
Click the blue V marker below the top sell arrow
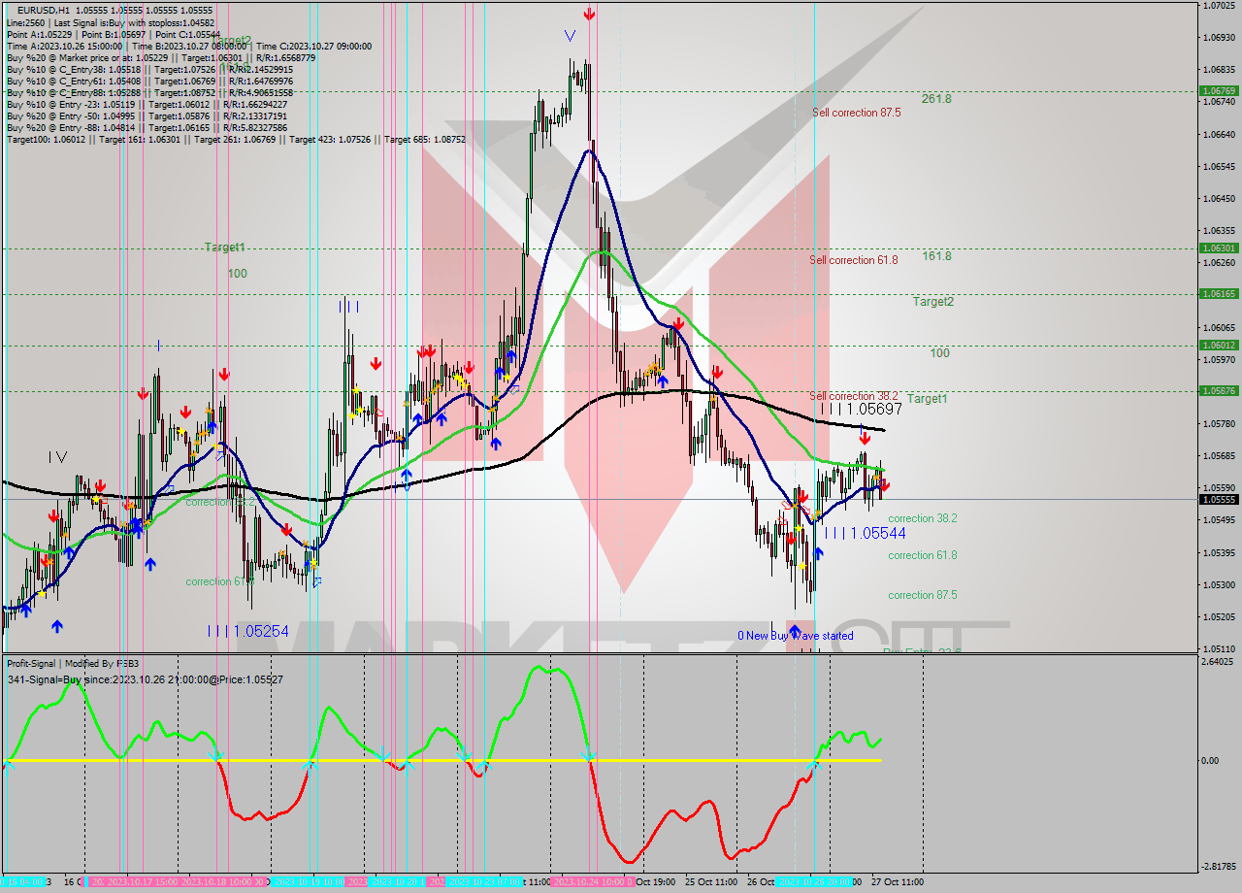[x=572, y=37]
